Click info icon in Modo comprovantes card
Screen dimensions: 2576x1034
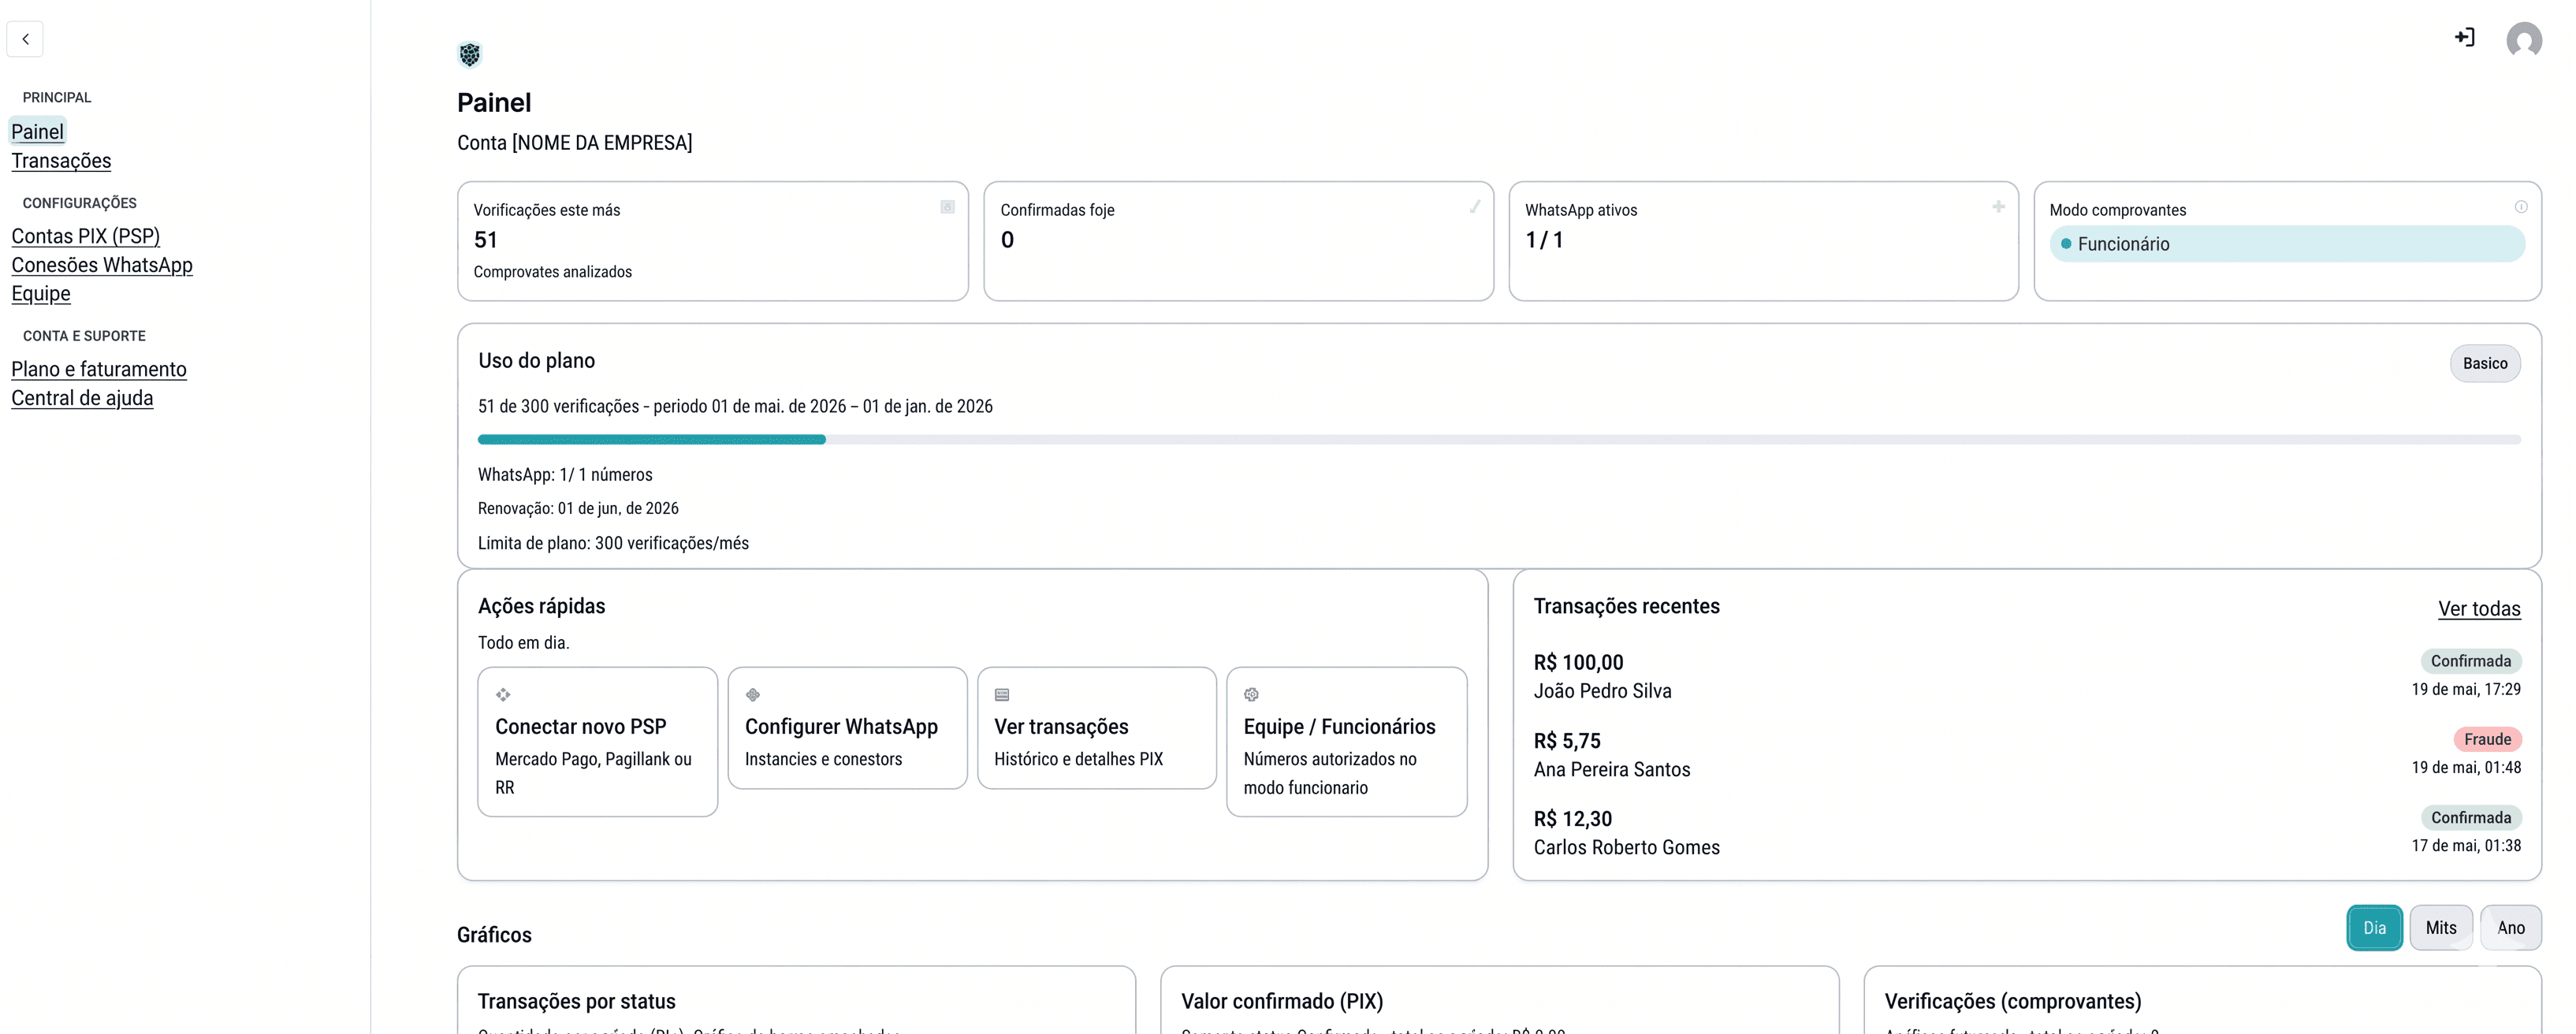(2521, 207)
